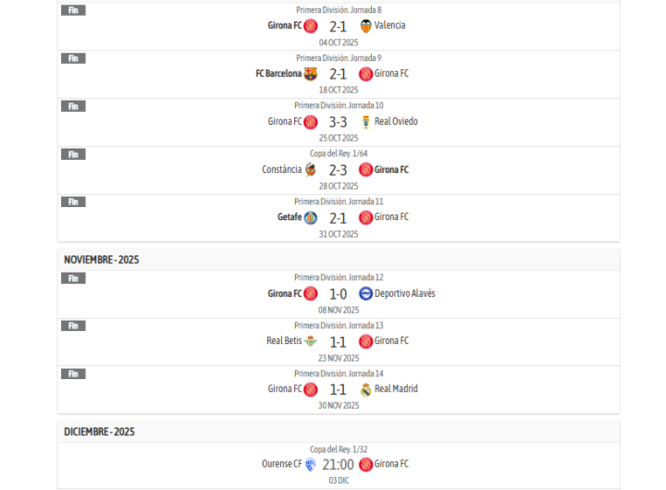Click the FC Barcelona crest icon

pyautogui.click(x=311, y=74)
